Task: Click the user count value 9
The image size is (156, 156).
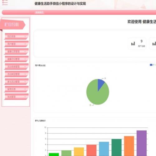Action: tap(142, 41)
